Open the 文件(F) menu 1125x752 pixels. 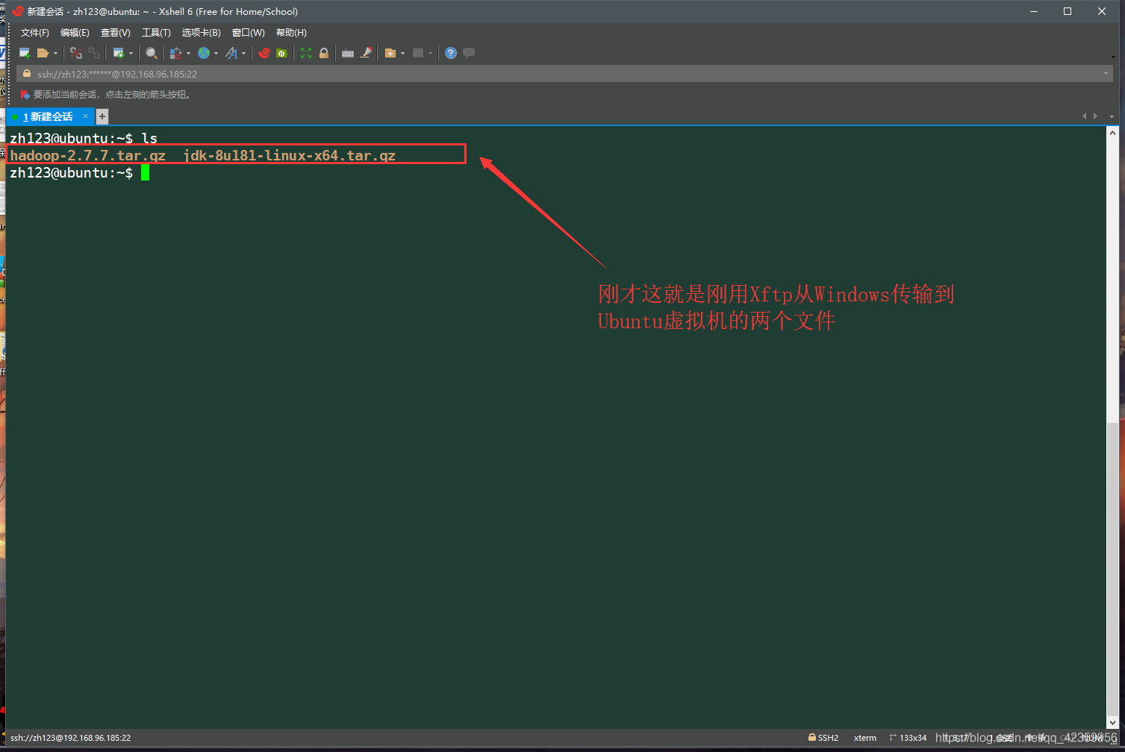tap(35, 33)
